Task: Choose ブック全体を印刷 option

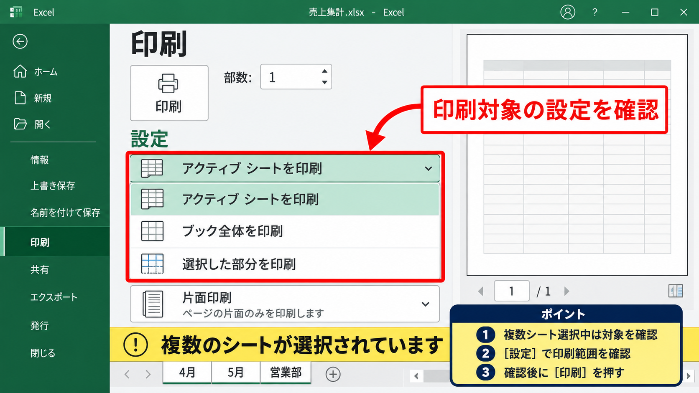Action: click(x=285, y=231)
